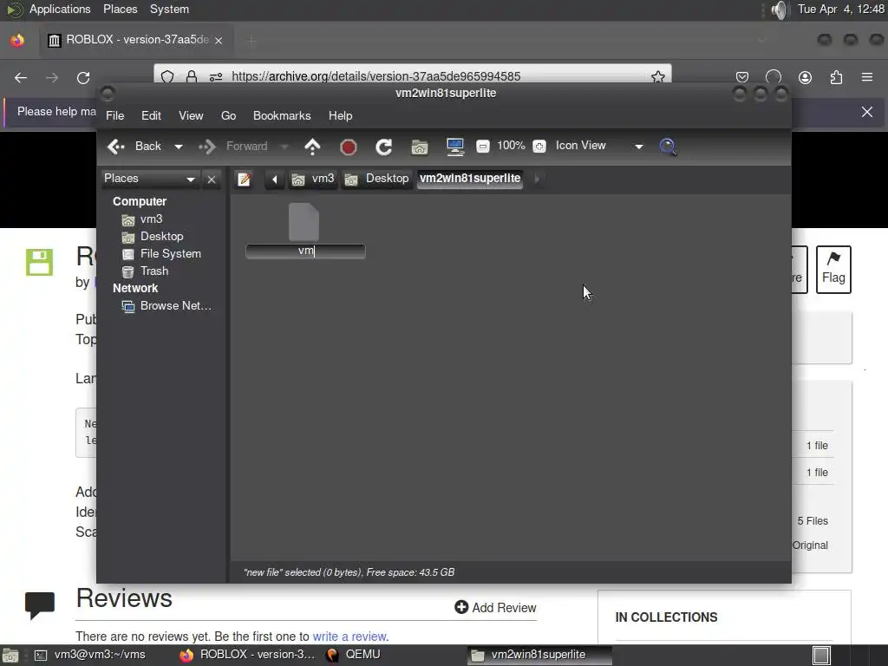Viewport: 888px width, 666px height.
Task: Click the file rename text field
Action: (305, 251)
